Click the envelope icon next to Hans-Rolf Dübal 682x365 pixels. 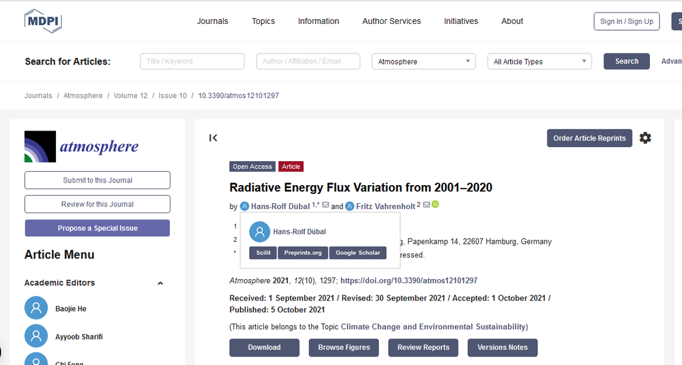tap(326, 206)
